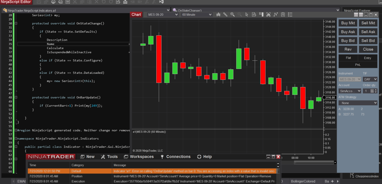382x184 pixels.
Task: Click the Category column header in log grid
Action: (91, 165)
